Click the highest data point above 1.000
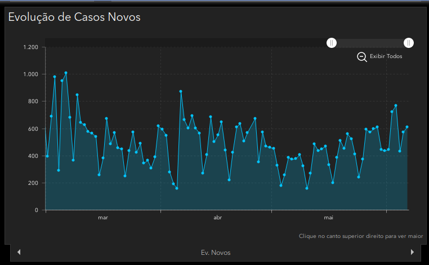 pos(66,73)
